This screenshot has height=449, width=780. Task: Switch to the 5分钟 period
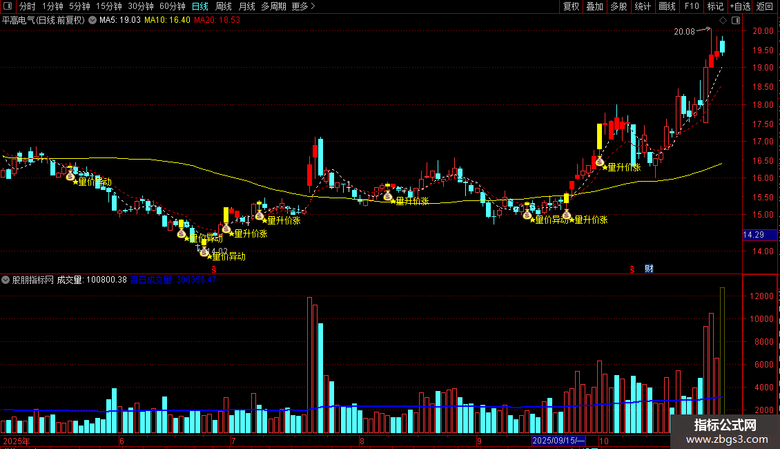79,6
